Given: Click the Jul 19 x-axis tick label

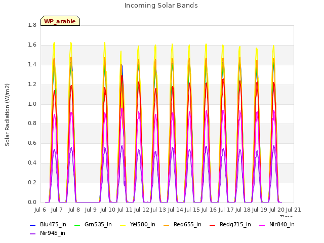Looking at the screenshot, I should 260,210.
